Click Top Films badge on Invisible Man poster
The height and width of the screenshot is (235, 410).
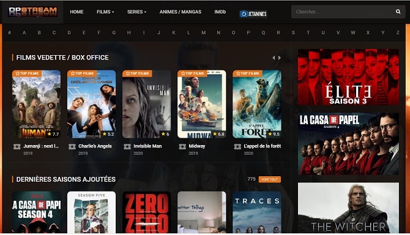pos(137,73)
